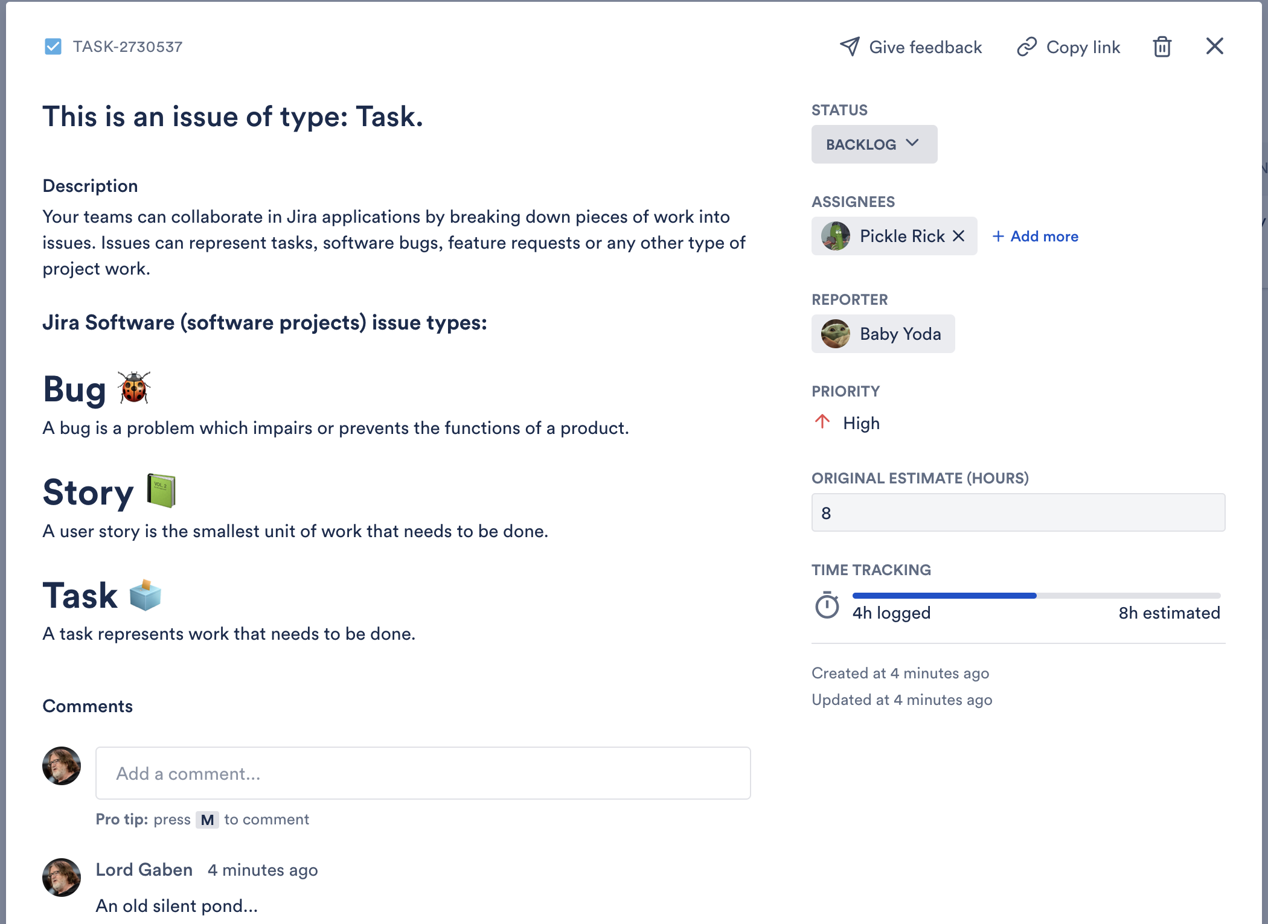Click the issue title to edit it

[x=232, y=116]
